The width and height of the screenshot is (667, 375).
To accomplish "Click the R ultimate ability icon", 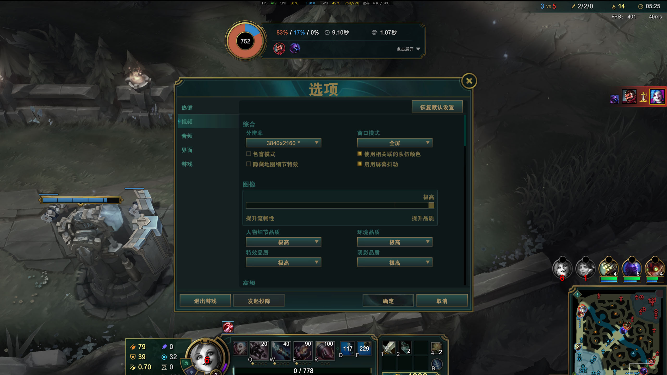I will (325, 350).
